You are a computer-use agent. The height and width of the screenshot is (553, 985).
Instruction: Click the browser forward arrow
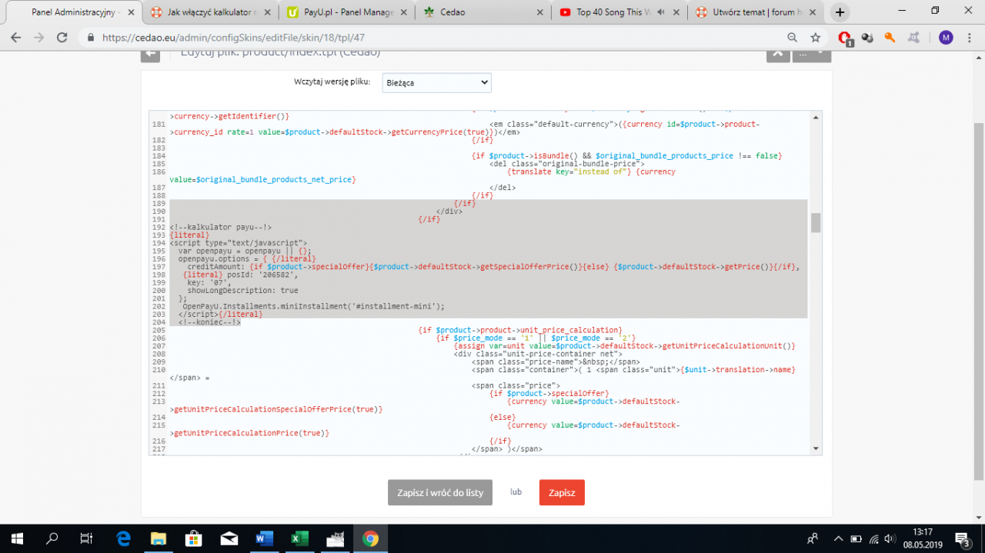[38, 37]
